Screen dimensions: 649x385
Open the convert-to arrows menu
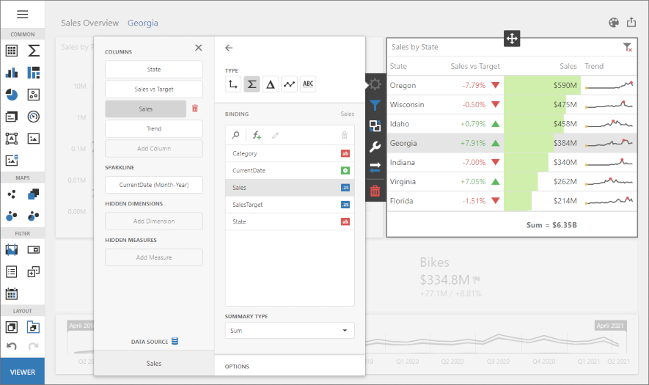[375, 167]
